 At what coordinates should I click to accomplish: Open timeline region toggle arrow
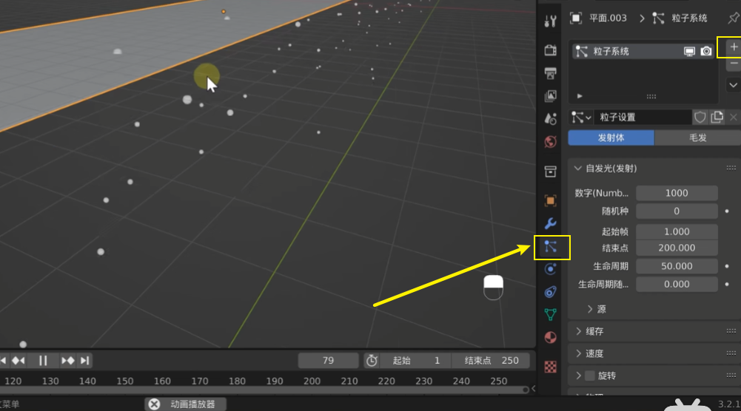tap(533, 389)
